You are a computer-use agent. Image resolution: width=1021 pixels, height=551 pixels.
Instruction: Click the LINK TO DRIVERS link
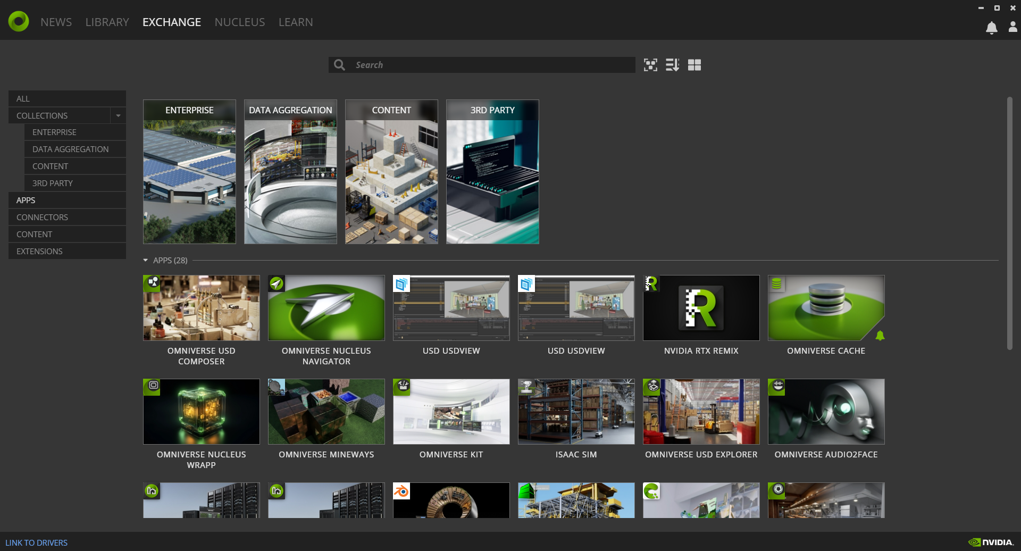click(x=36, y=542)
